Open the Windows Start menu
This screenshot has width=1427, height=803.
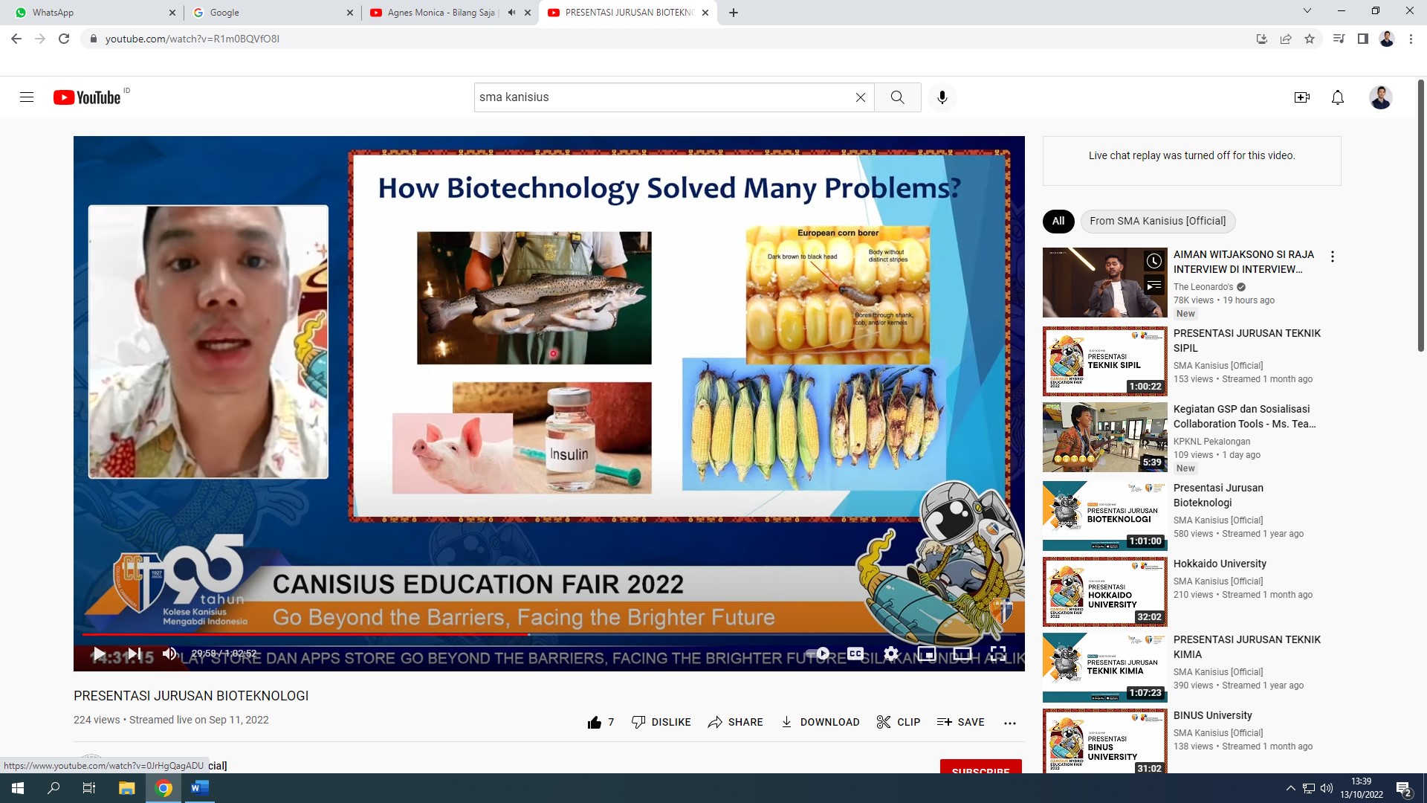[x=18, y=788]
